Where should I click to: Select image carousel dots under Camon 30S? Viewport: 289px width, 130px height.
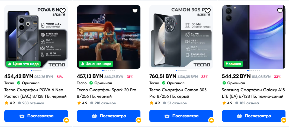pyautogui.click(x=181, y=70)
